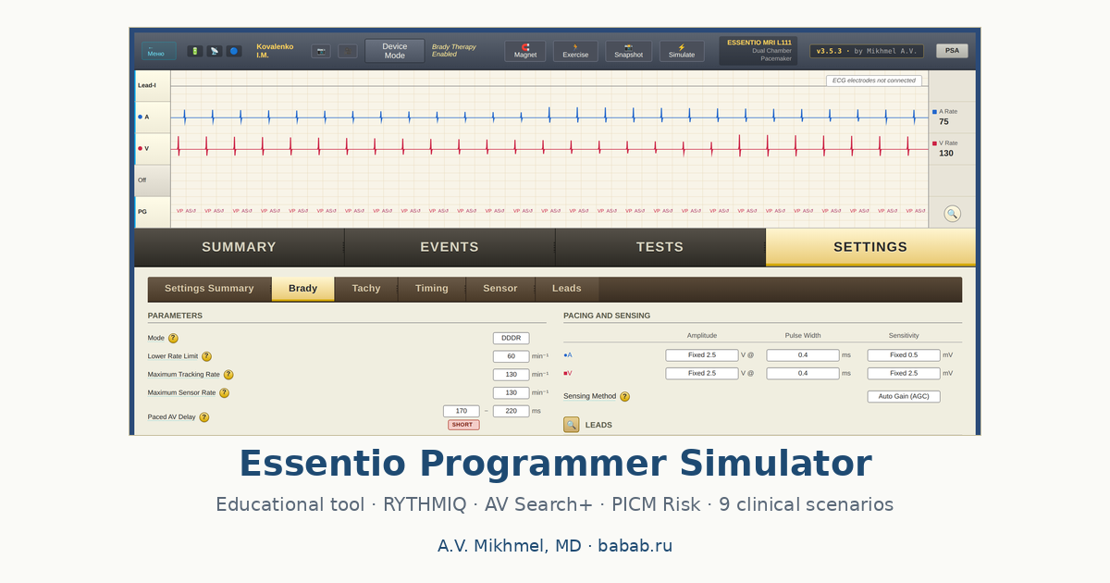This screenshot has height=583, width=1110.
Task: Open the PSA button
Action: (x=952, y=51)
